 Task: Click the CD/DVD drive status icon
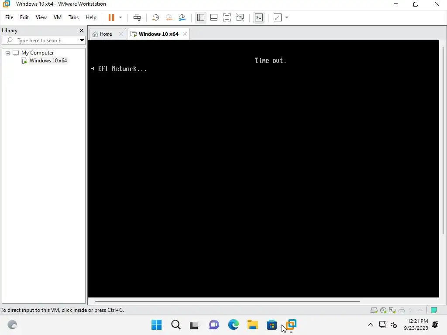click(383, 310)
